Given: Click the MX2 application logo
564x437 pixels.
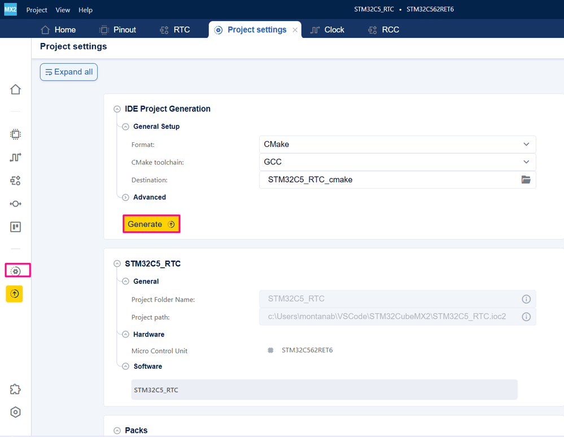Looking at the screenshot, I should [10, 10].
